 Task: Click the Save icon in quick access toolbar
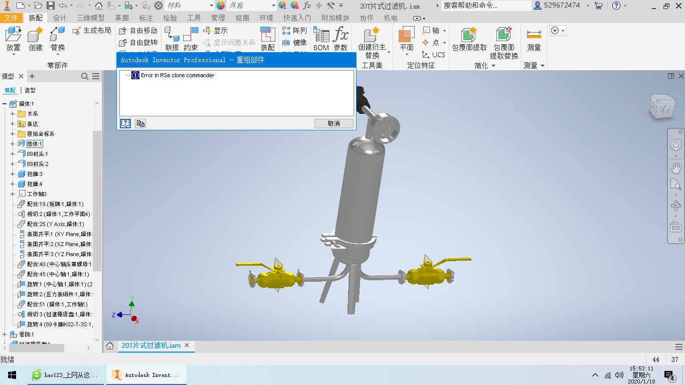pos(50,6)
